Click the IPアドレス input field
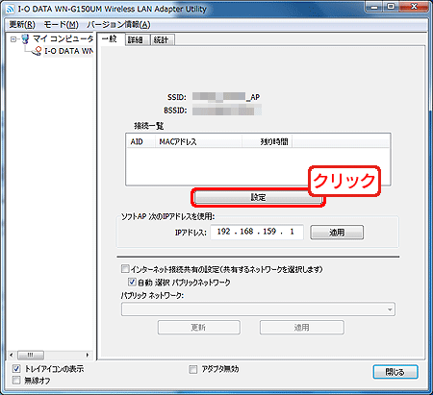This screenshot has height=395, width=433. pyautogui.click(x=257, y=232)
